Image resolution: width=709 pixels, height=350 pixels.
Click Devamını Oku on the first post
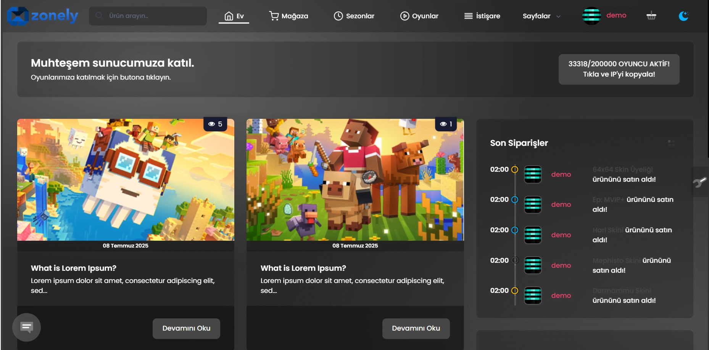coord(186,328)
